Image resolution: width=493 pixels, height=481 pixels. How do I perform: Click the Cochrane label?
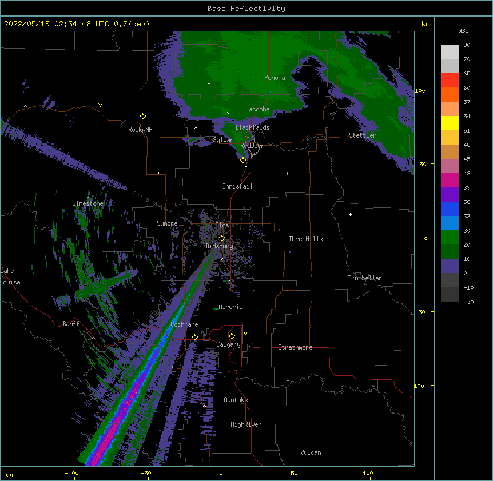tap(184, 324)
